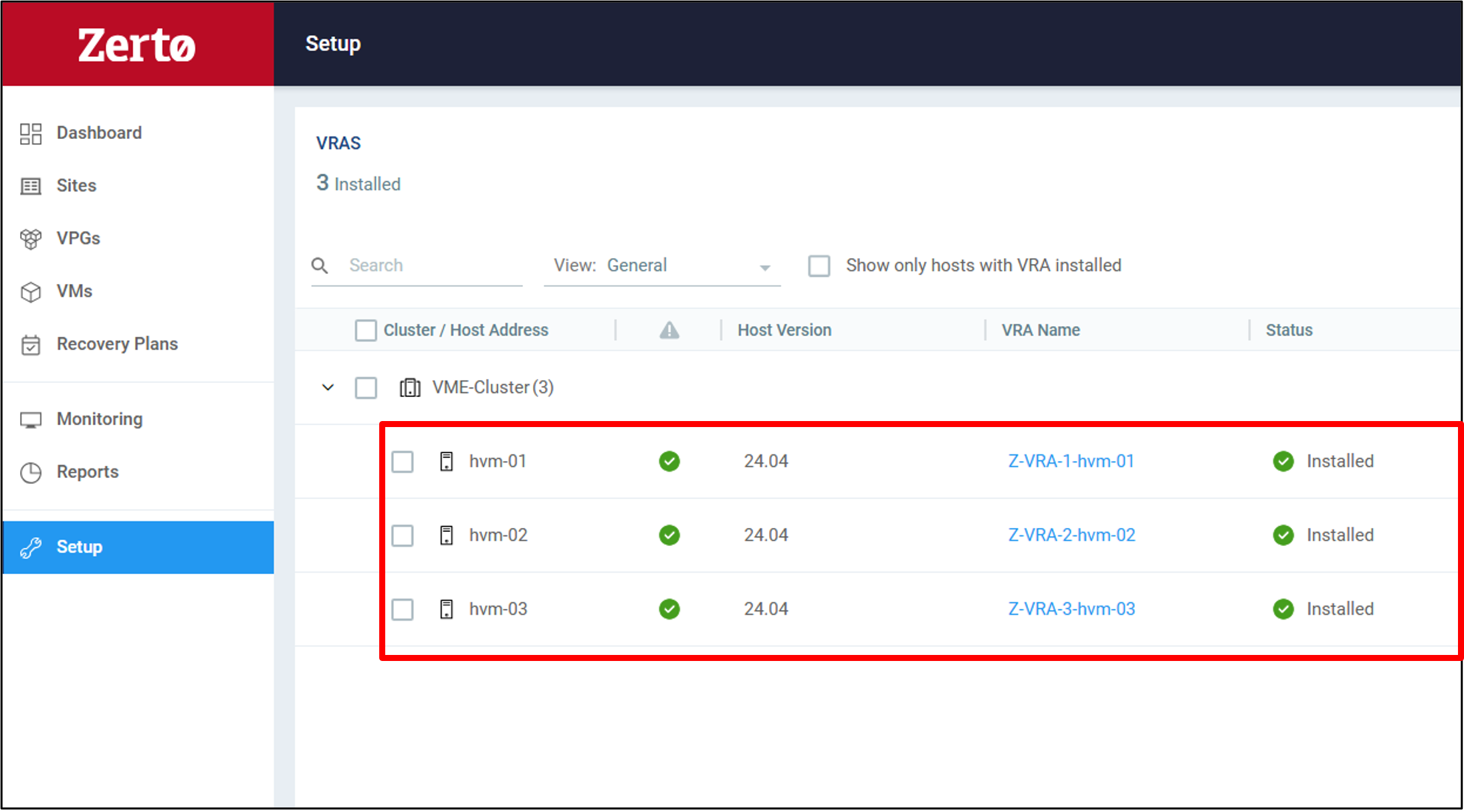The image size is (1464, 810).
Task: Click the green alert check for hvm-03
Action: click(669, 609)
